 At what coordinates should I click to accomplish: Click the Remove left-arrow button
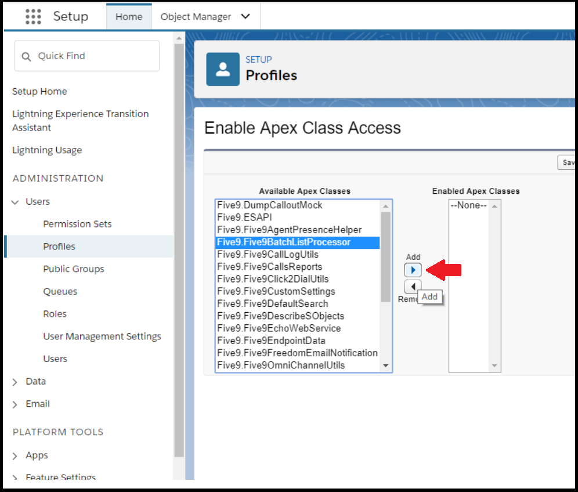pos(413,287)
